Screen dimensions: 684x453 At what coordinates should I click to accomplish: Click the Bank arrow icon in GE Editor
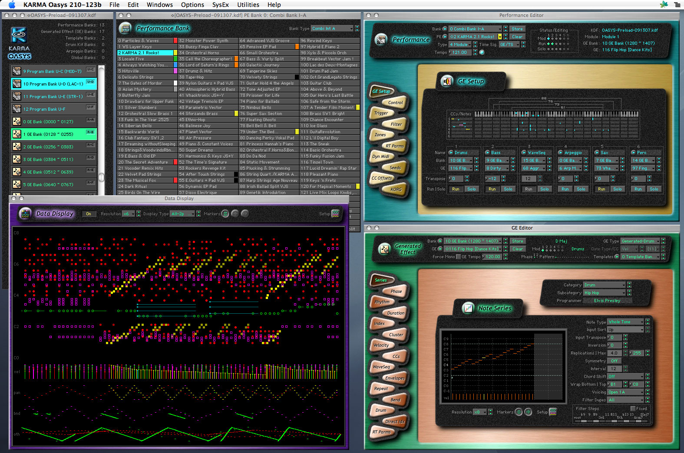[440, 241]
